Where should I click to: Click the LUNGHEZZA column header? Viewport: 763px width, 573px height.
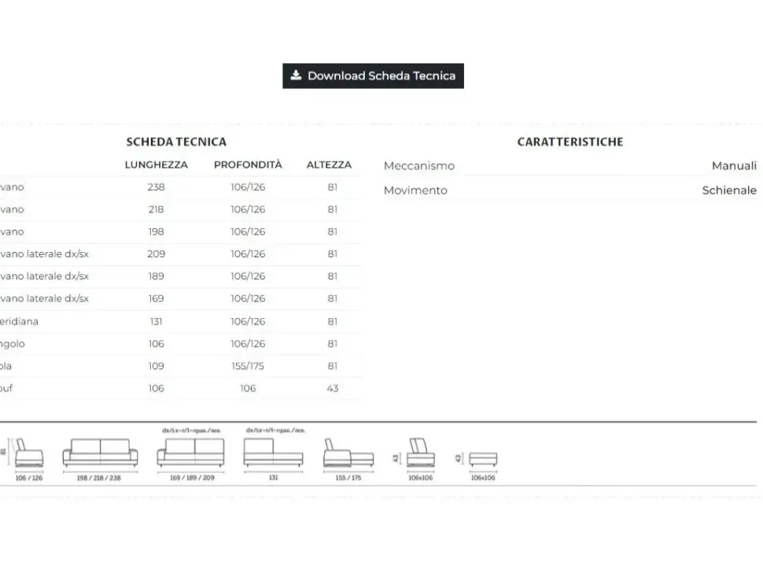click(156, 165)
